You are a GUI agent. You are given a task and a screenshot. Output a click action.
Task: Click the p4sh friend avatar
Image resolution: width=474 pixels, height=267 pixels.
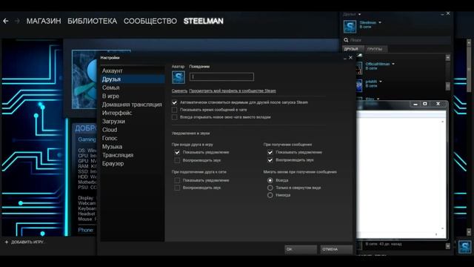tap(358, 86)
